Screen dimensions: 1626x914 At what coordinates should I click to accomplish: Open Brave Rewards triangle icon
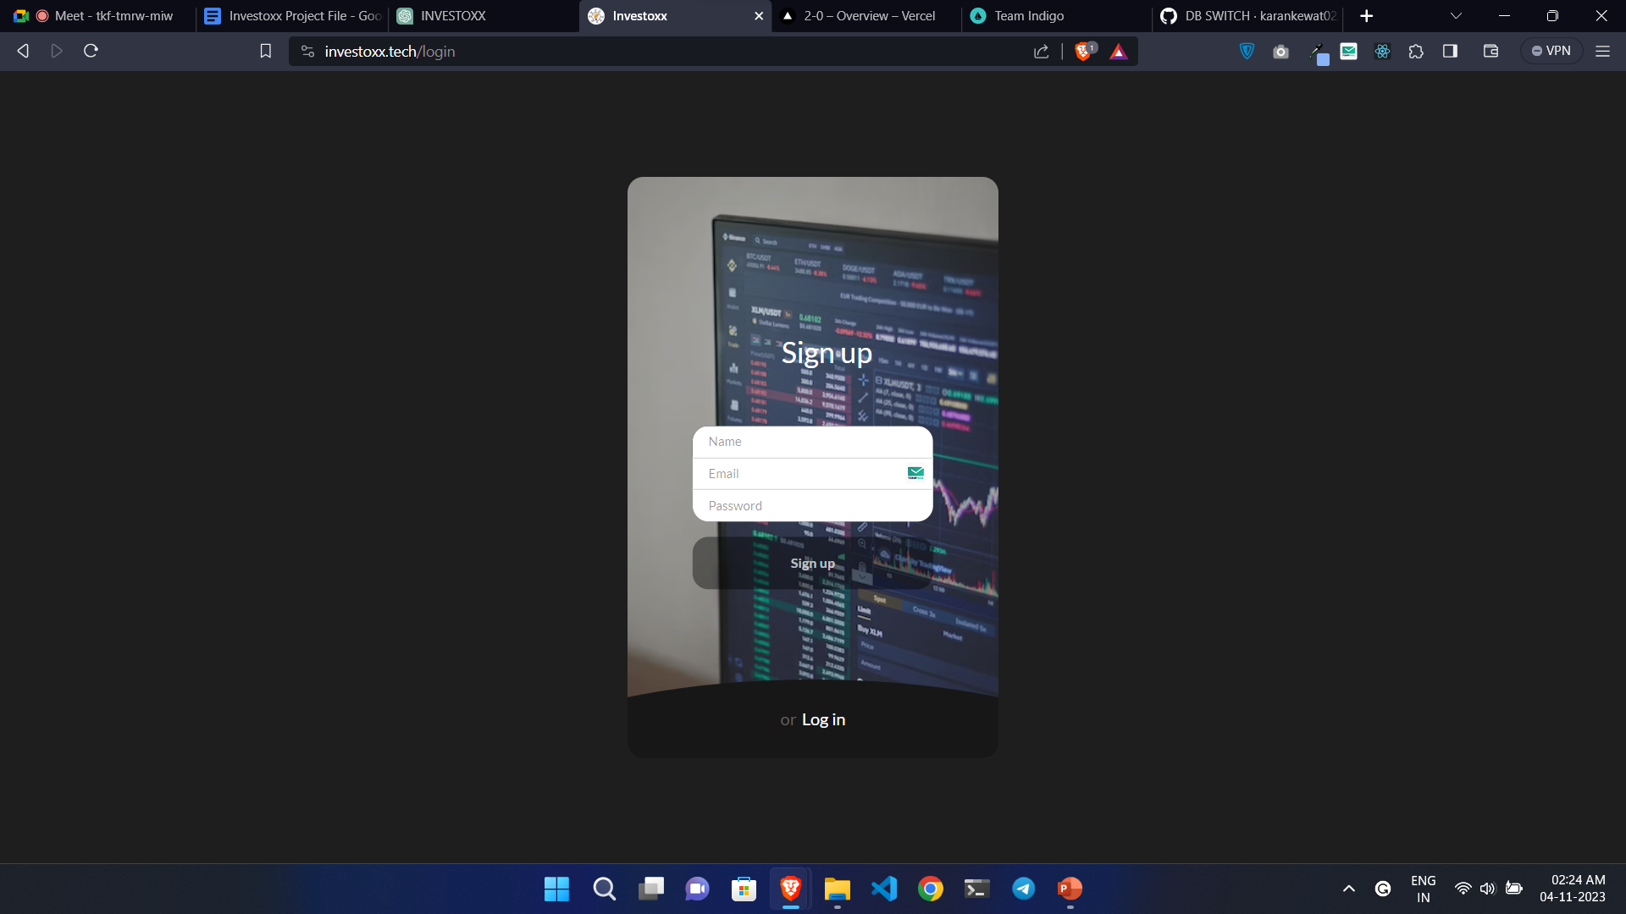coord(1119,52)
